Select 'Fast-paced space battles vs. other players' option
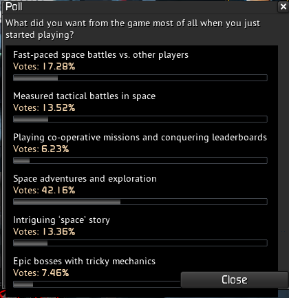Viewport: 289px width, 298px height. click(100, 55)
